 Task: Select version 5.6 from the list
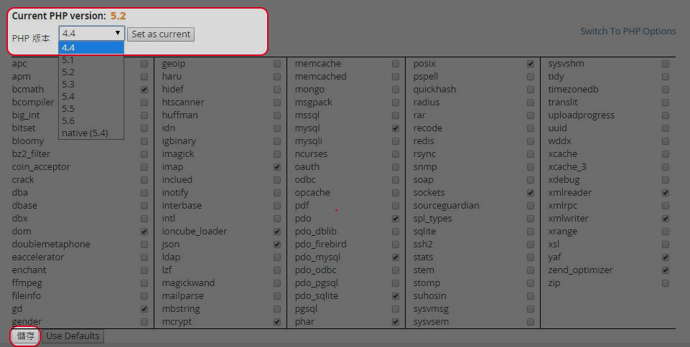pos(68,120)
